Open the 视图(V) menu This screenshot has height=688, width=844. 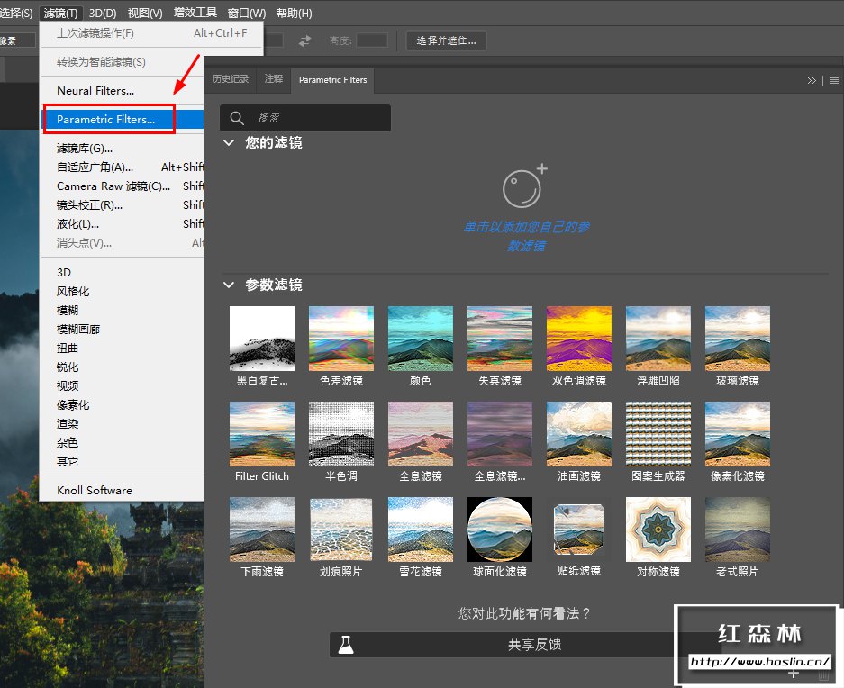[145, 13]
